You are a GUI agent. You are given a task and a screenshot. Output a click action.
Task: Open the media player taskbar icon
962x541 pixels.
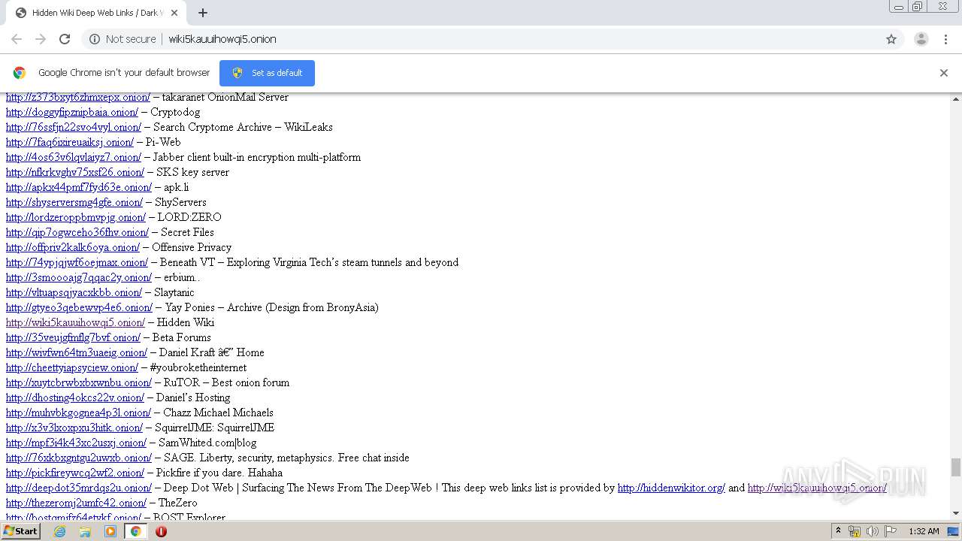[110, 531]
